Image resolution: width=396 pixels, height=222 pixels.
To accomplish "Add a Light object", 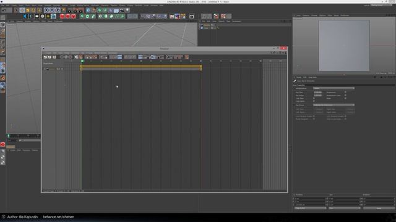I will pos(127,10).
